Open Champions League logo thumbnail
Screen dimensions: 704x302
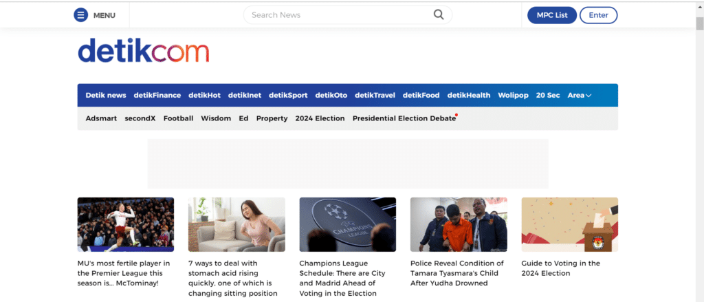pyautogui.click(x=347, y=224)
